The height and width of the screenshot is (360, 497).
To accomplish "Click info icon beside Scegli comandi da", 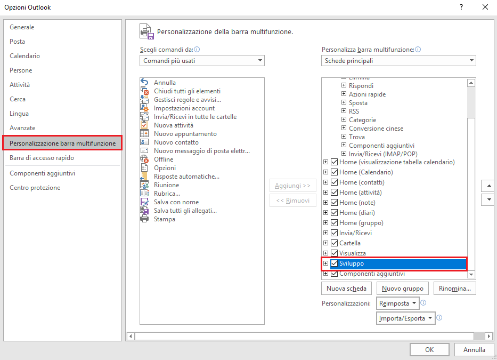I will pos(197,49).
